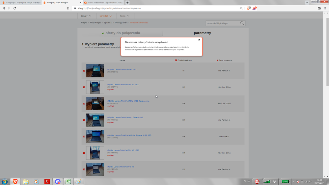The width and height of the screenshot is (329, 185).
Task: Reload the page in the browser
Action: pyautogui.click(x=15, y=8)
